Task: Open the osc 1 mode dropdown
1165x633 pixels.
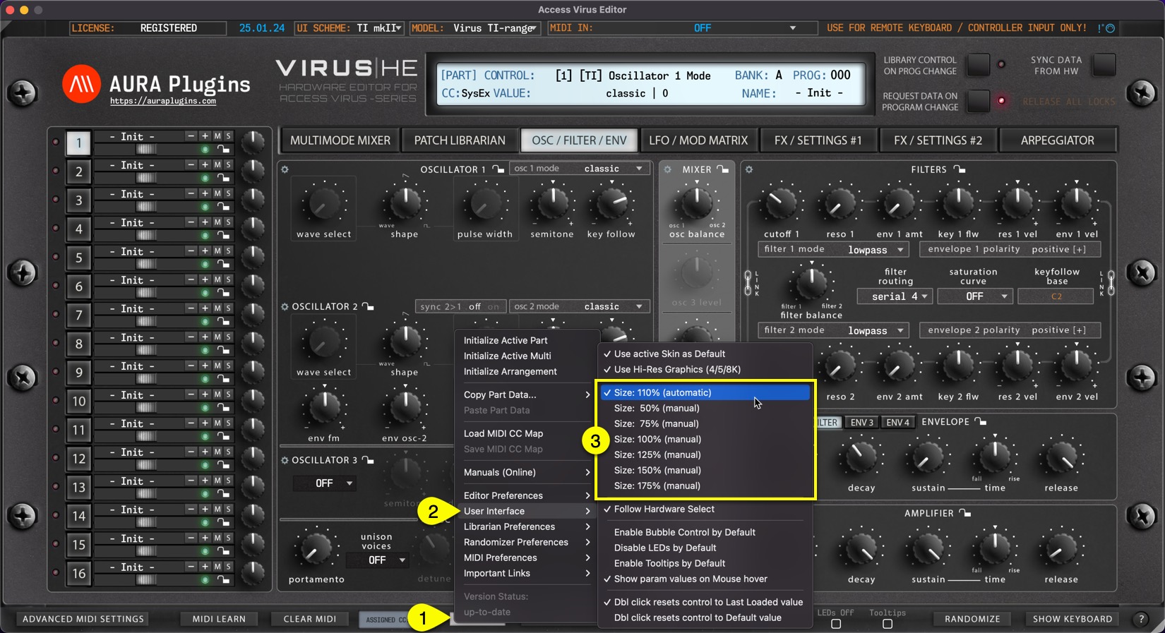Action: click(x=579, y=169)
